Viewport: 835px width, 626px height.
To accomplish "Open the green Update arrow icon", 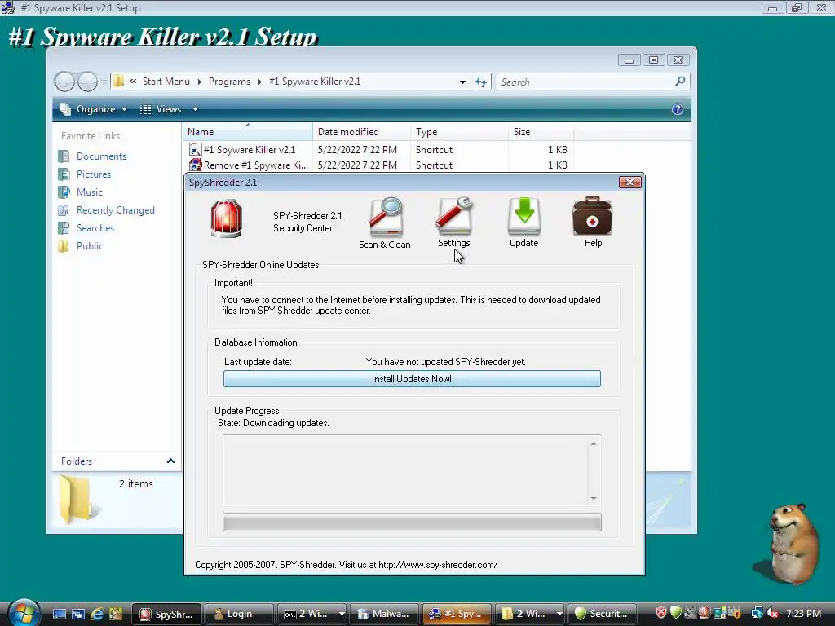I will [524, 223].
